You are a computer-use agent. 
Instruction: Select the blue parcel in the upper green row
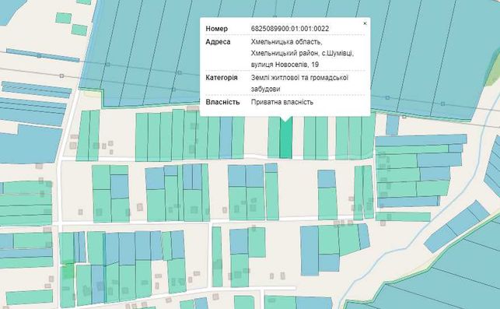[226, 137]
